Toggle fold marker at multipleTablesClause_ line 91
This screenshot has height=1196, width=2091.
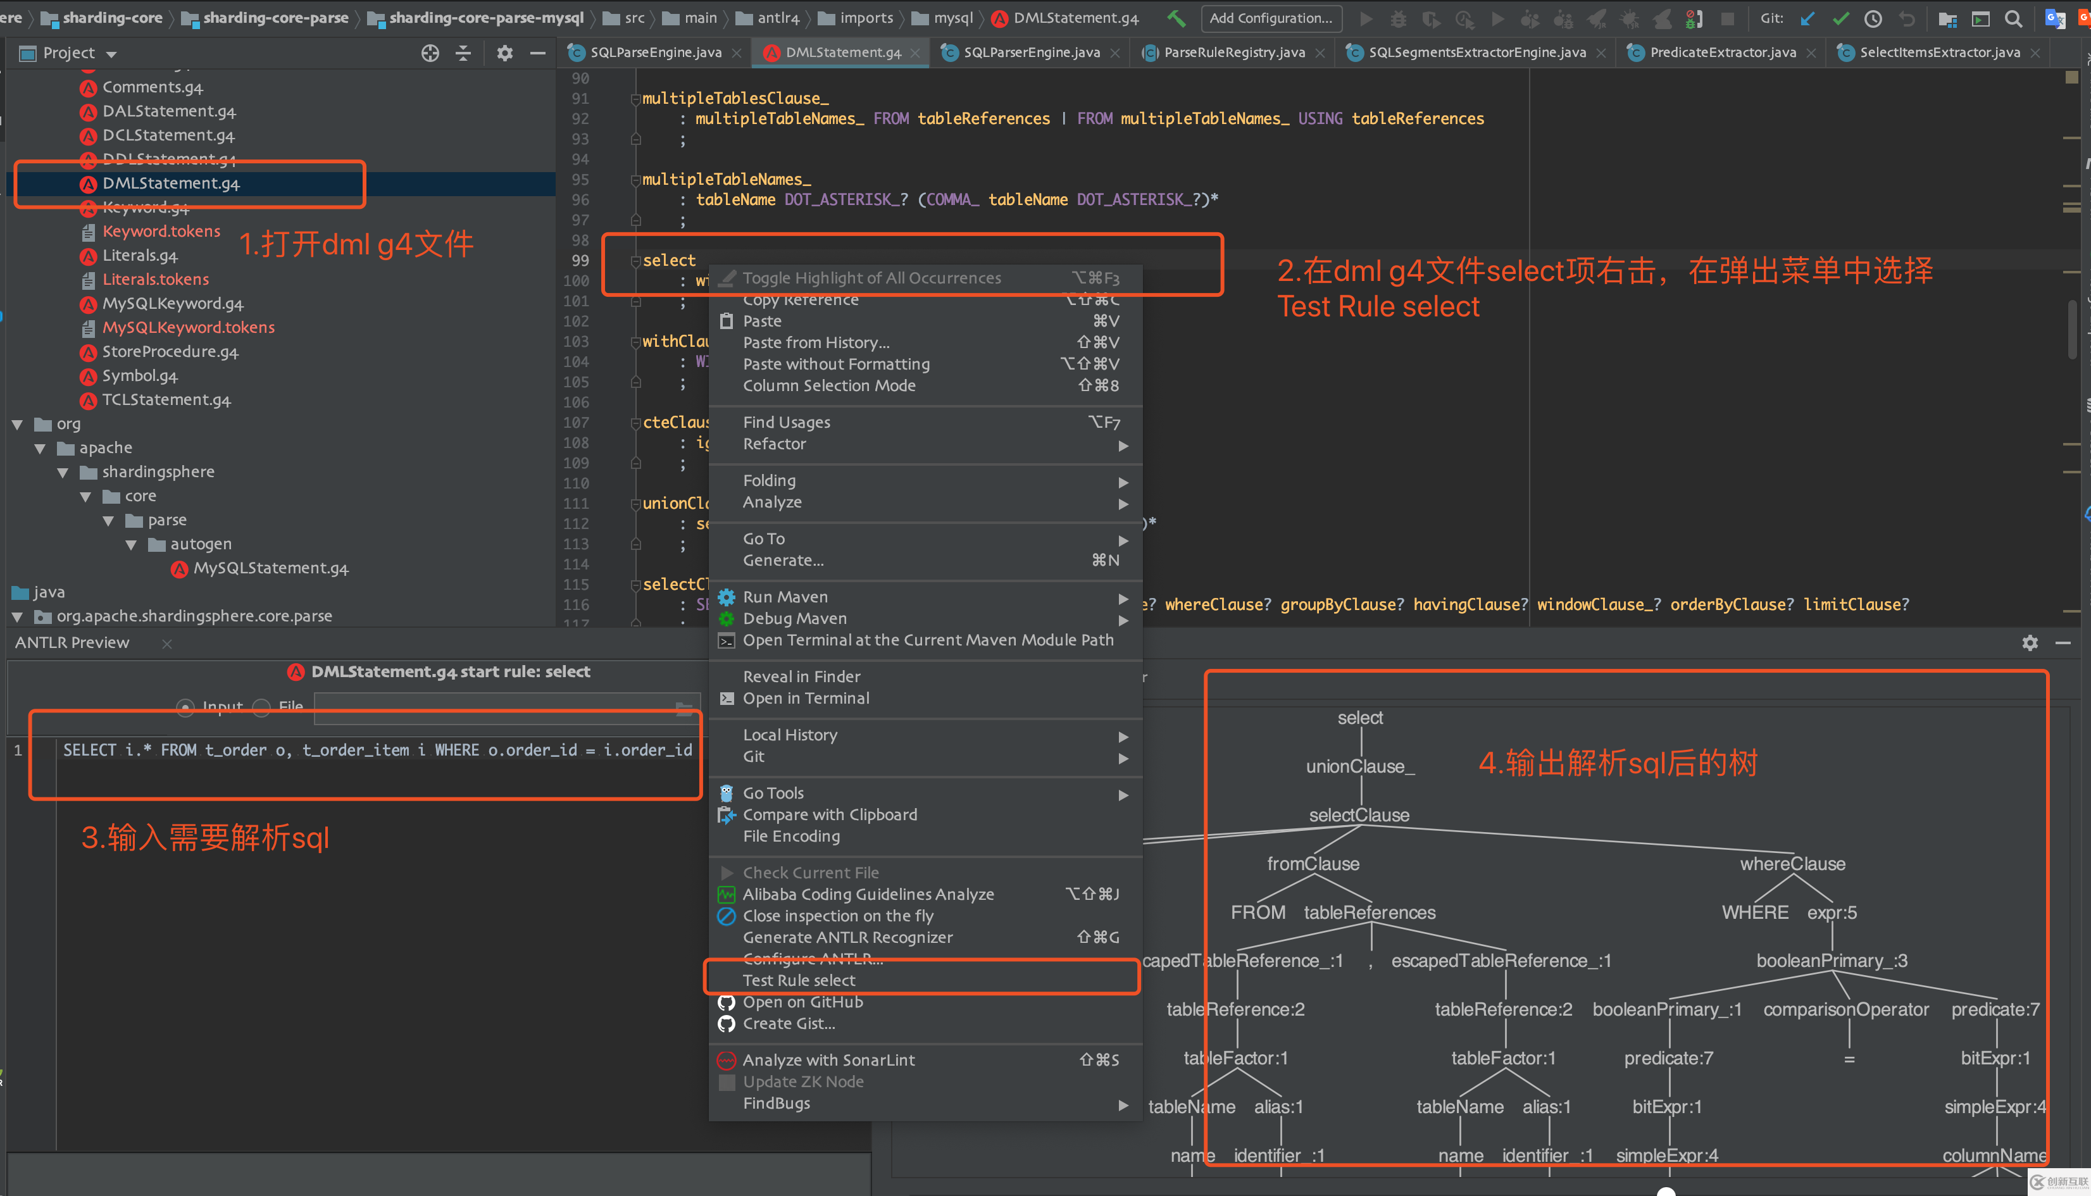635,99
